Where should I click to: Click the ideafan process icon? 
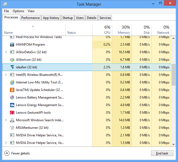[12, 67]
